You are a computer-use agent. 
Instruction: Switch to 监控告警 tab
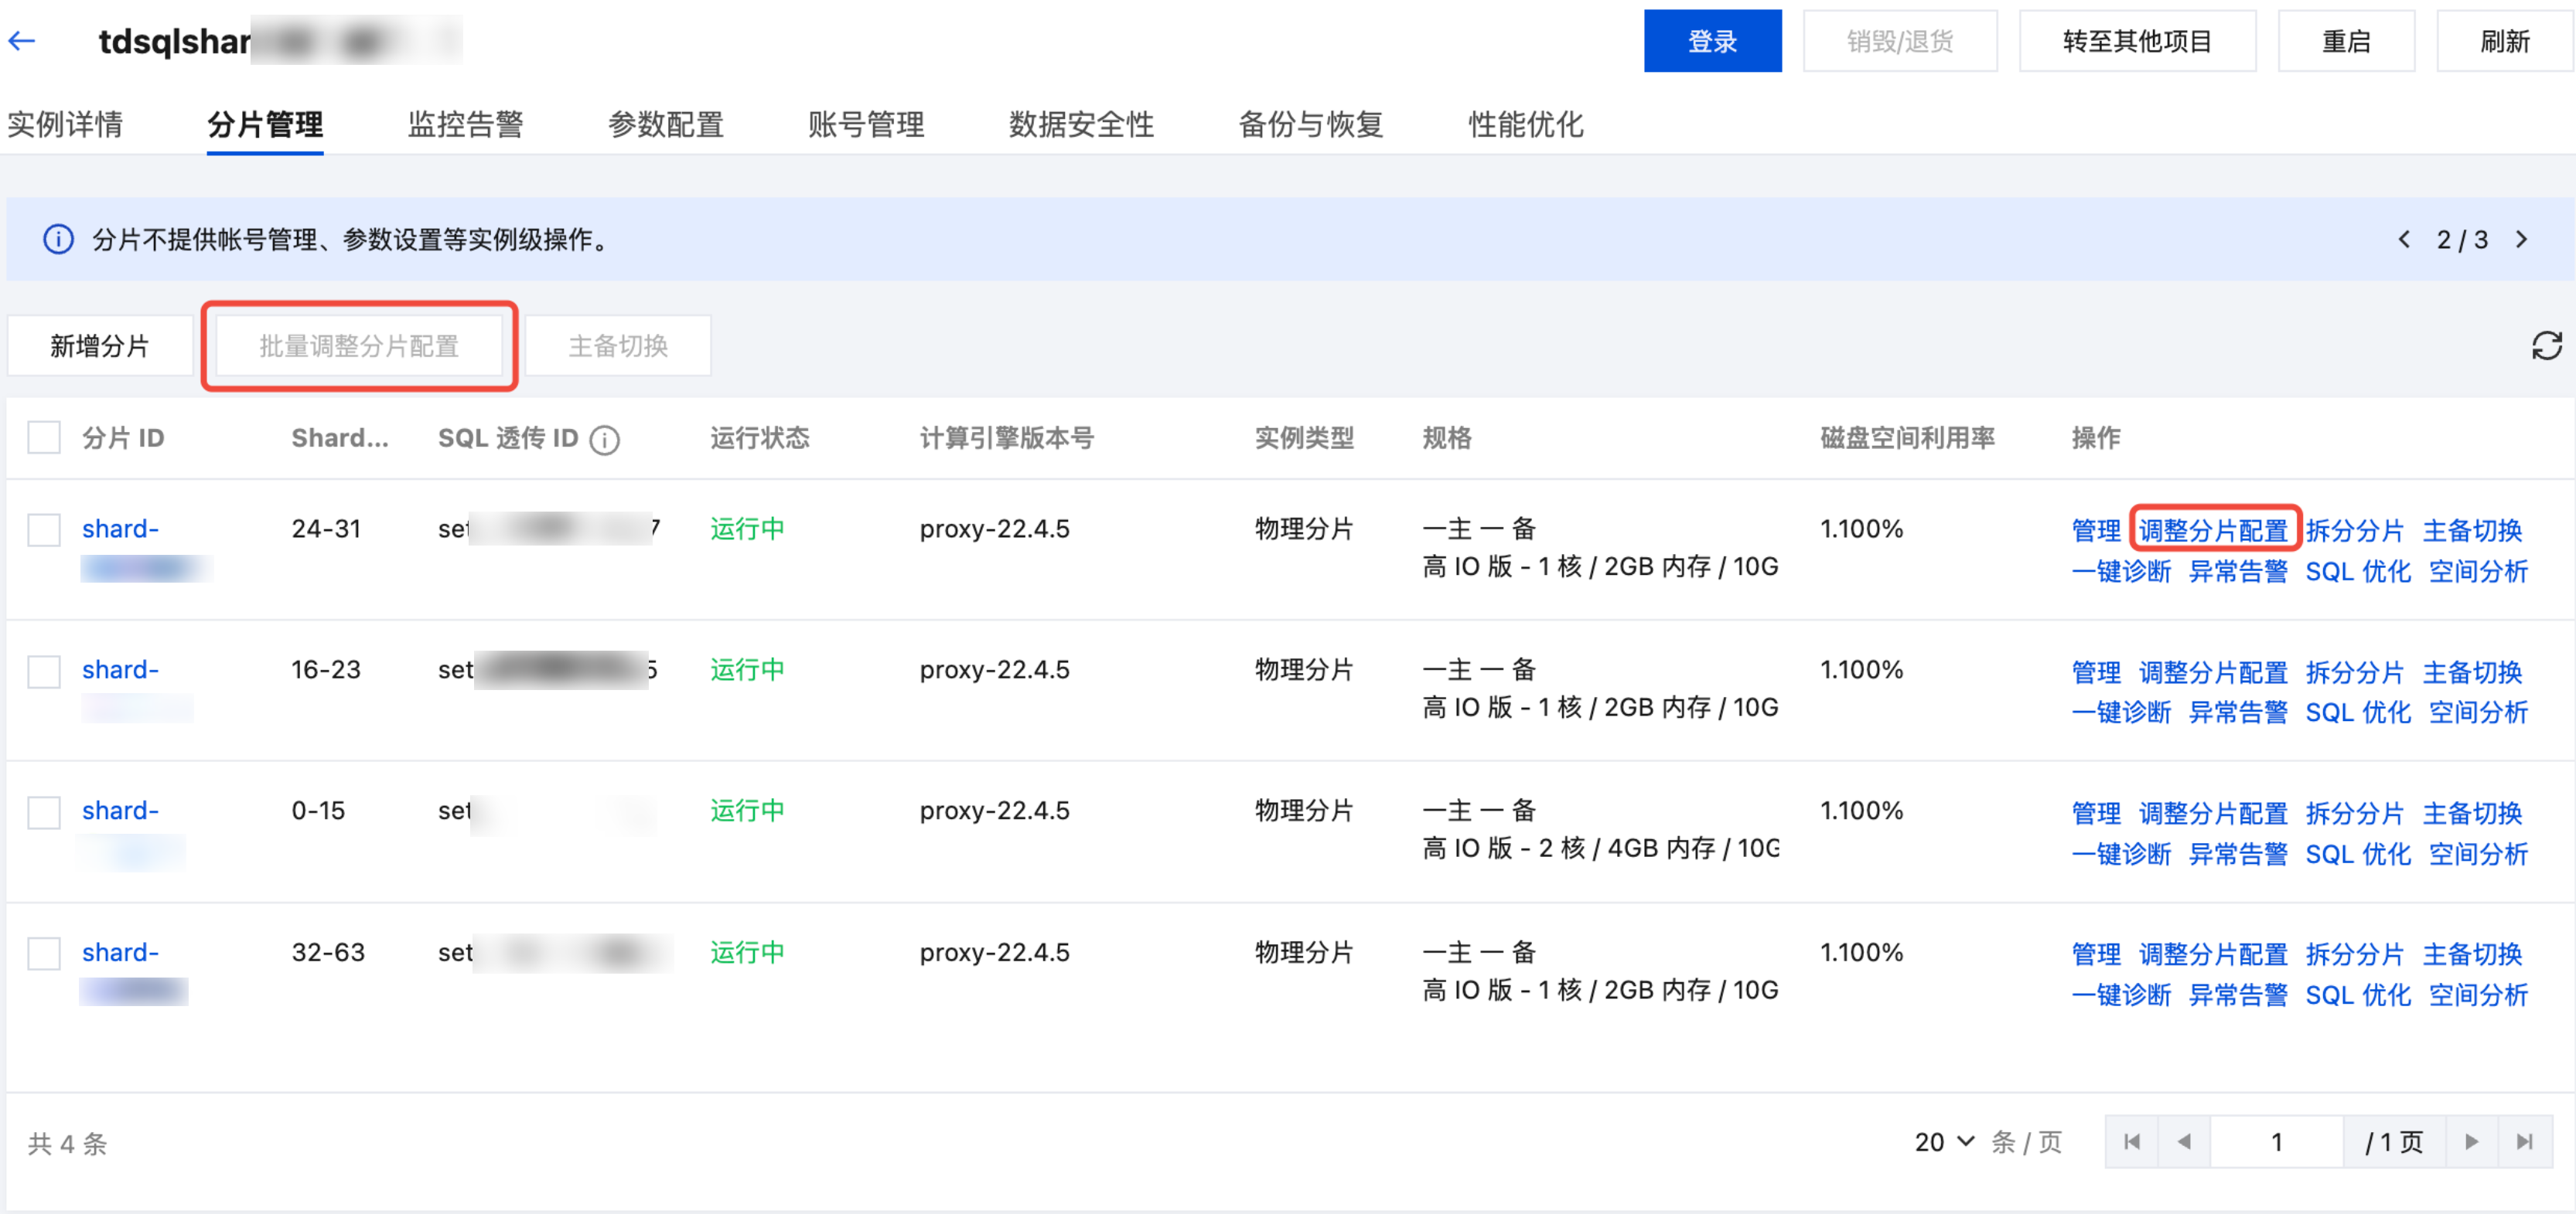coord(465,125)
